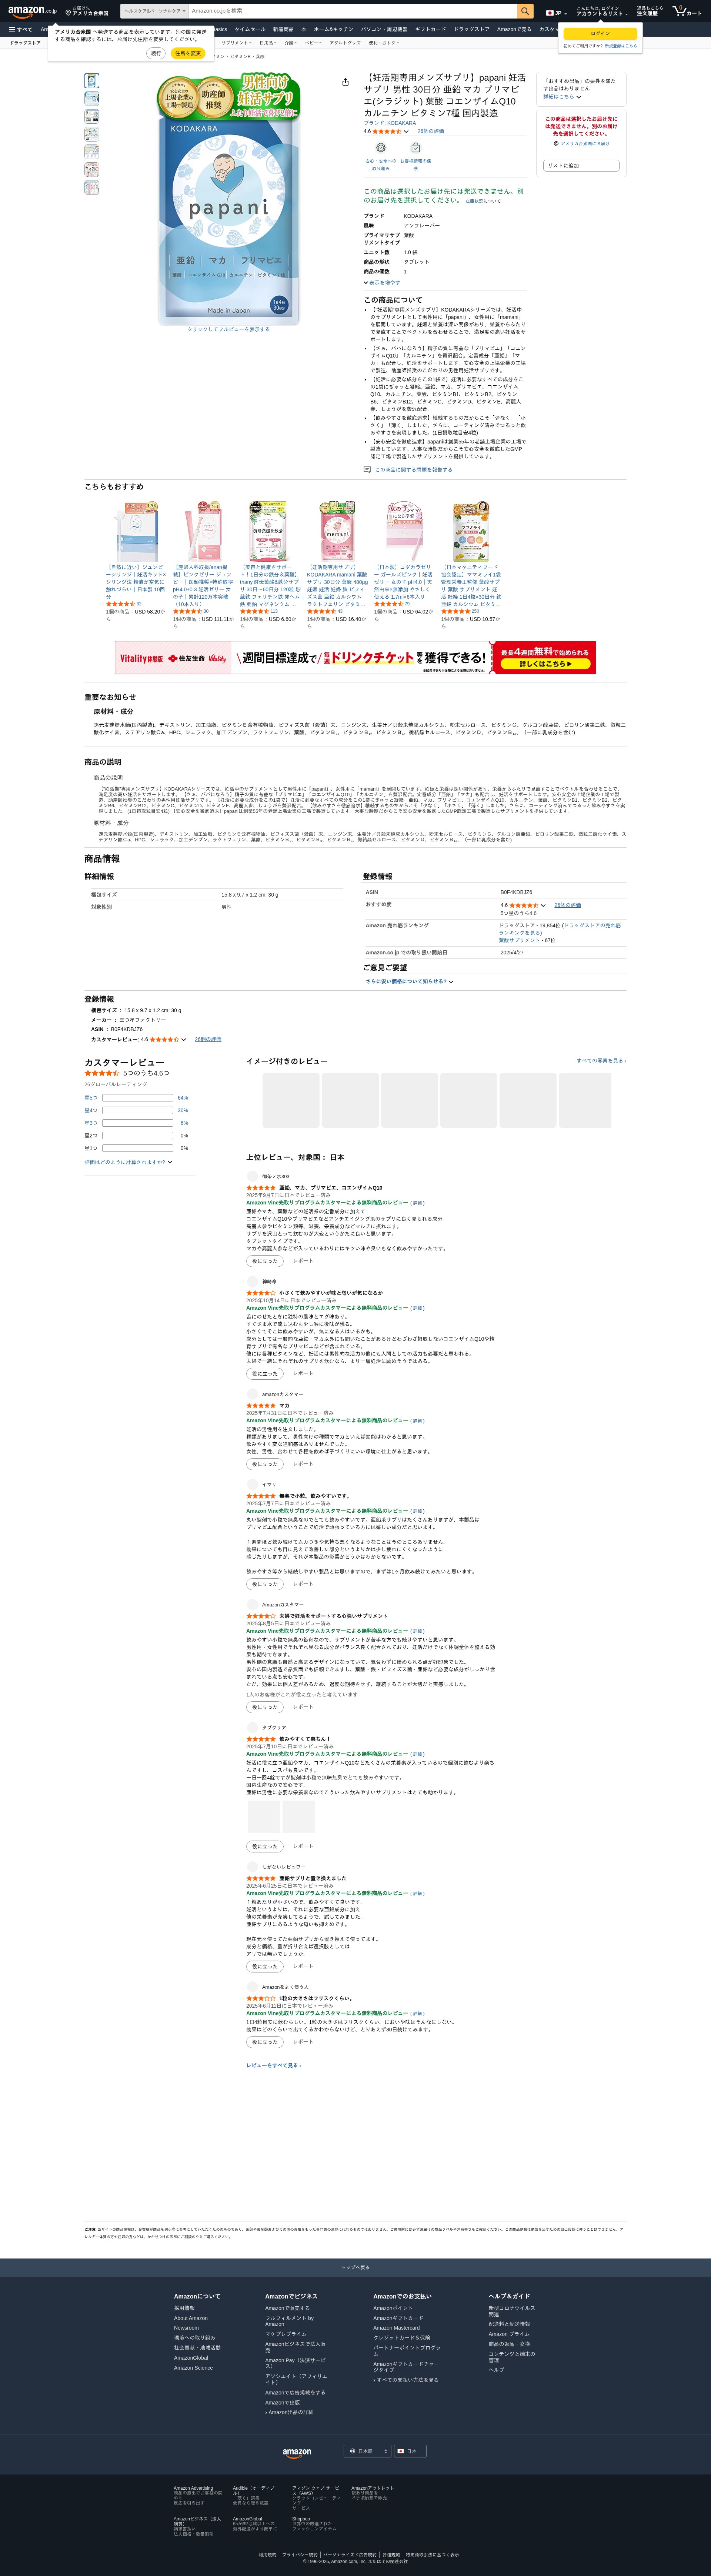Click 役に立った on the first review
The width and height of the screenshot is (711, 2576).
pyautogui.click(x=265, y=1261)
